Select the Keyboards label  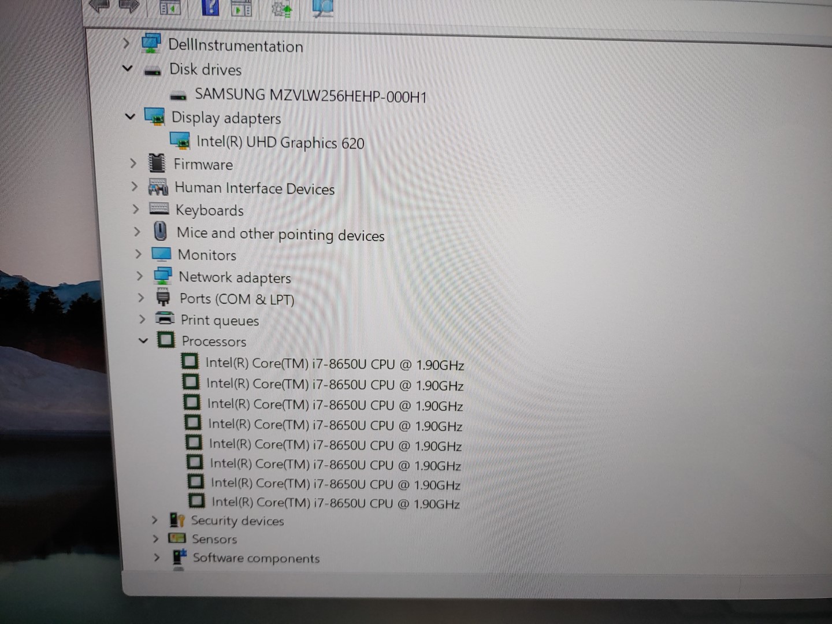pos(209,210)
